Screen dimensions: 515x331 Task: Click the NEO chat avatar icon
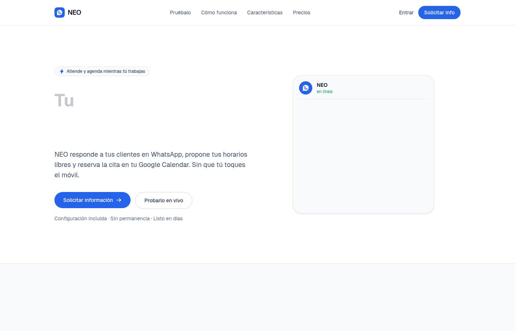(306, 88)
